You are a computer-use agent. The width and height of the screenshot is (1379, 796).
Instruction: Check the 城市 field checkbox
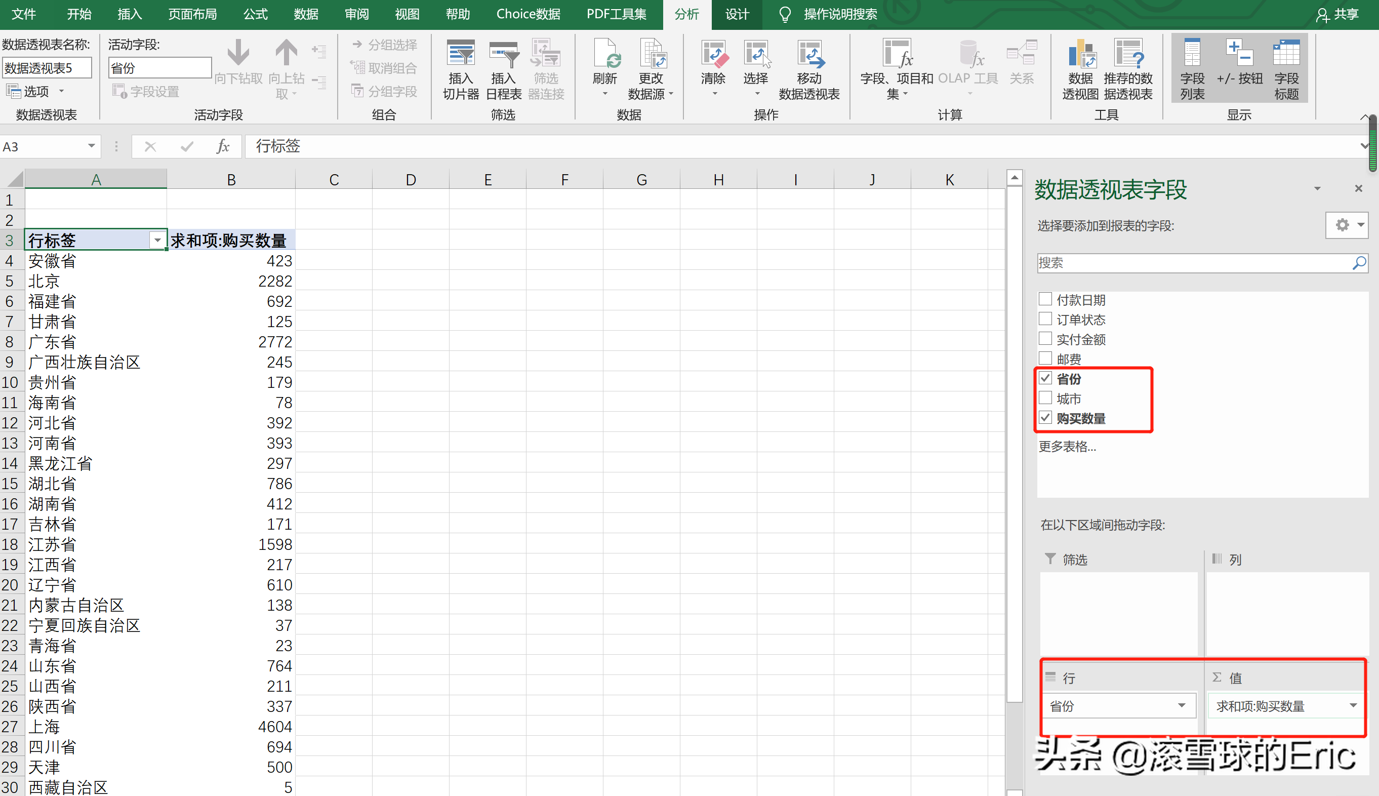1045,398
